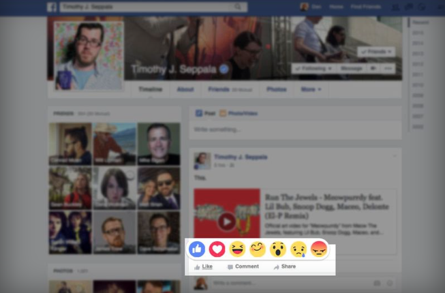
Task: Switch to the About tab
Action: pyautogui.click(x=185, y=89)
